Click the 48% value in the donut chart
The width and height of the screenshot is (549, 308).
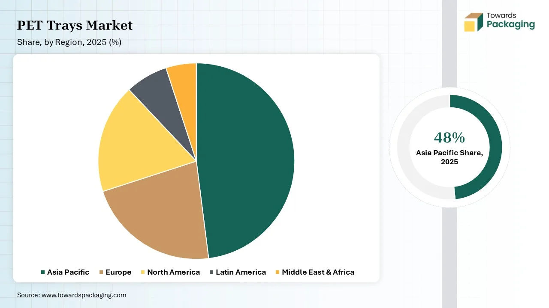click(x=449, y=138)
